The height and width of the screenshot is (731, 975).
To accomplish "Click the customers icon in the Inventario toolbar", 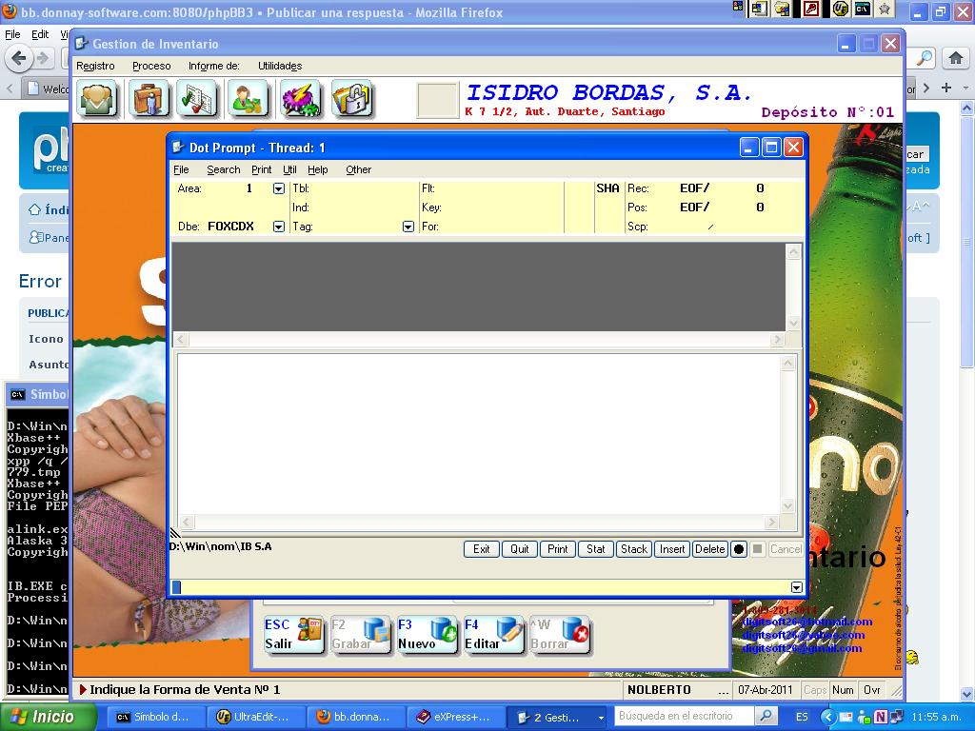I will coord(98,99).
